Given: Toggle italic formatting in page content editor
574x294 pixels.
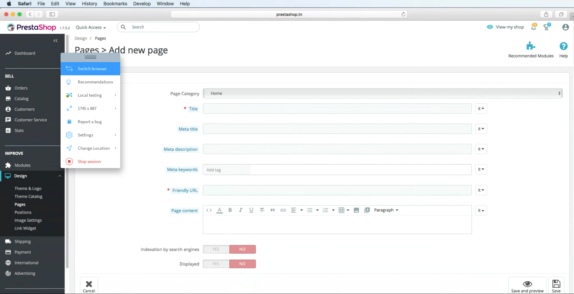Looking at the screenshot, I should click(241, 210).
